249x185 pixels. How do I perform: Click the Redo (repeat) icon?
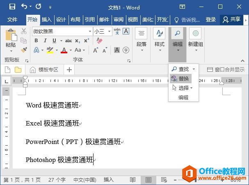(x=39, y=7)
